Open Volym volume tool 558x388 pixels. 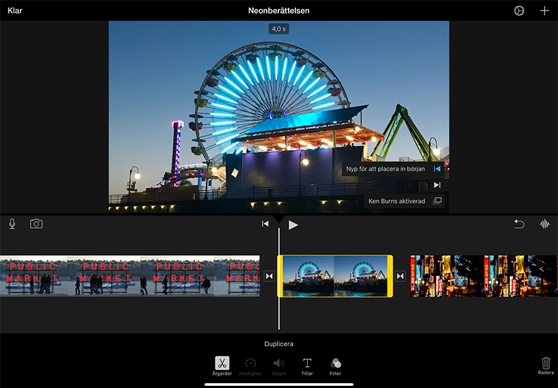pyautogui.click(x=278, y=366)
